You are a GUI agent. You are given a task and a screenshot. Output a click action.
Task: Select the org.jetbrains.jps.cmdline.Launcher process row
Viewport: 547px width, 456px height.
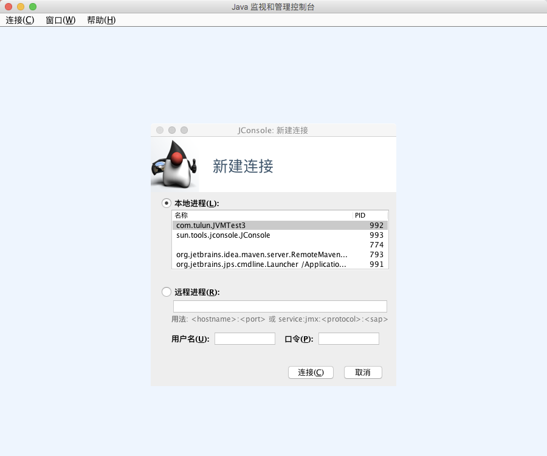[280, 264]
